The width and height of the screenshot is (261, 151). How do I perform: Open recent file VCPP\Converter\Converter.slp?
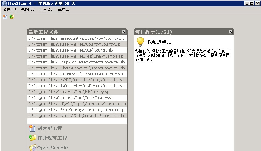[77, 116]
